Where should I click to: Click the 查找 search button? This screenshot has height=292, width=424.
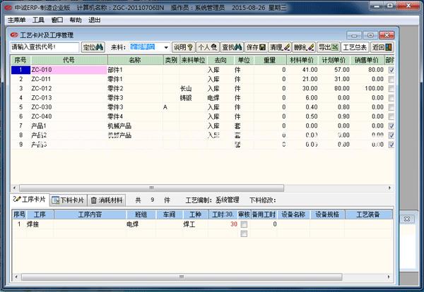[232, 47]
